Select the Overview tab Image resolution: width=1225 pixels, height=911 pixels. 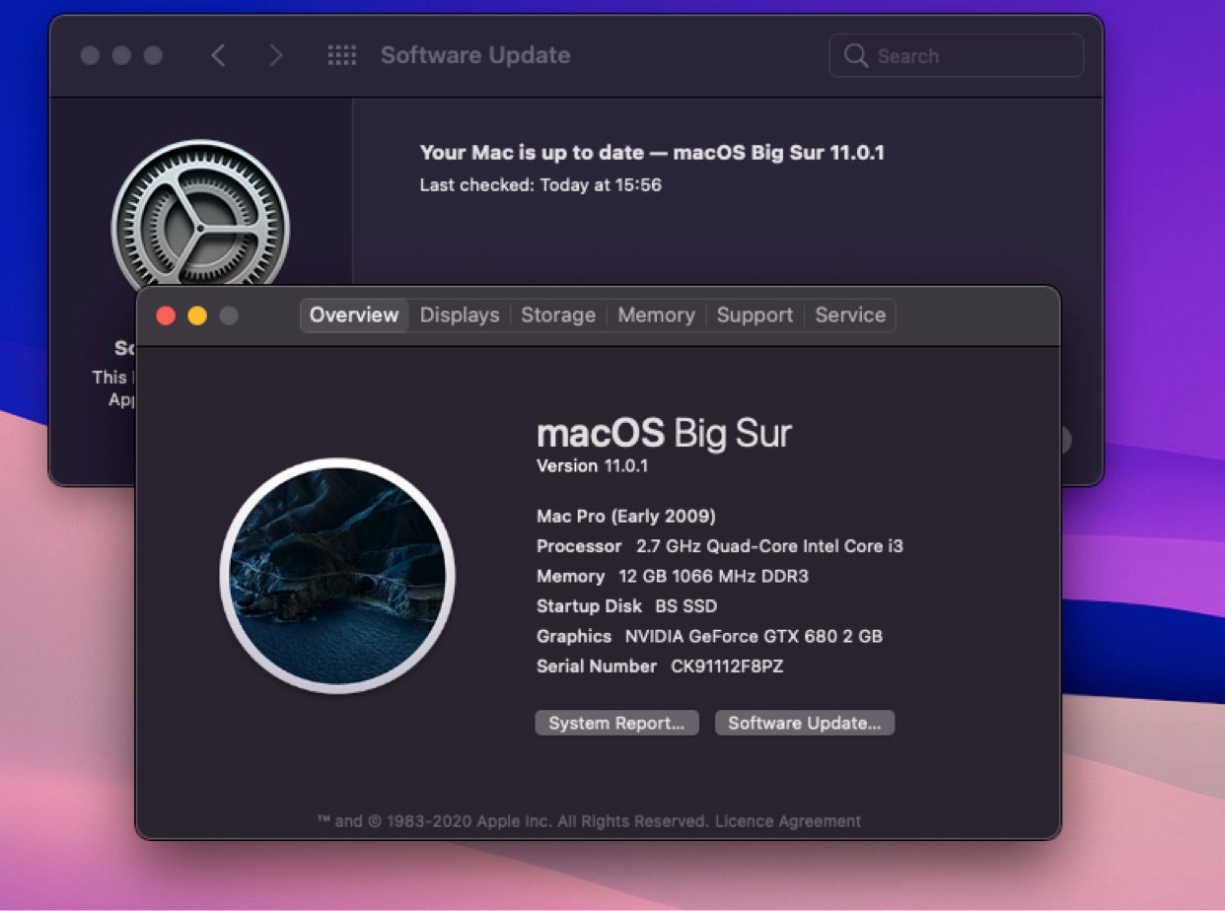coord(354,315)
